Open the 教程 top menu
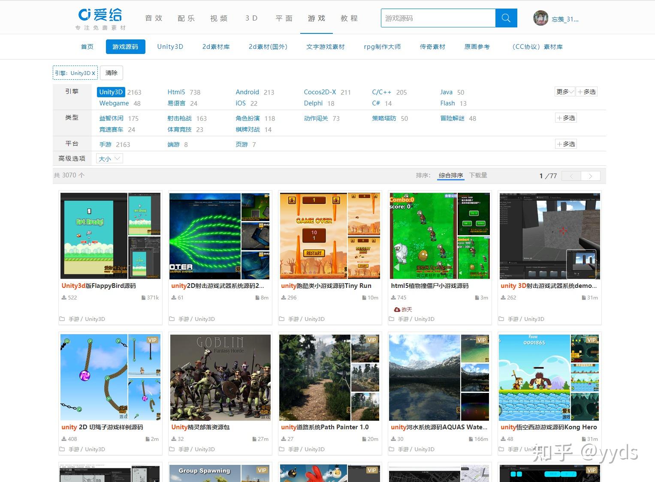The height and width of the screenshot is (482, 655). 349,18
